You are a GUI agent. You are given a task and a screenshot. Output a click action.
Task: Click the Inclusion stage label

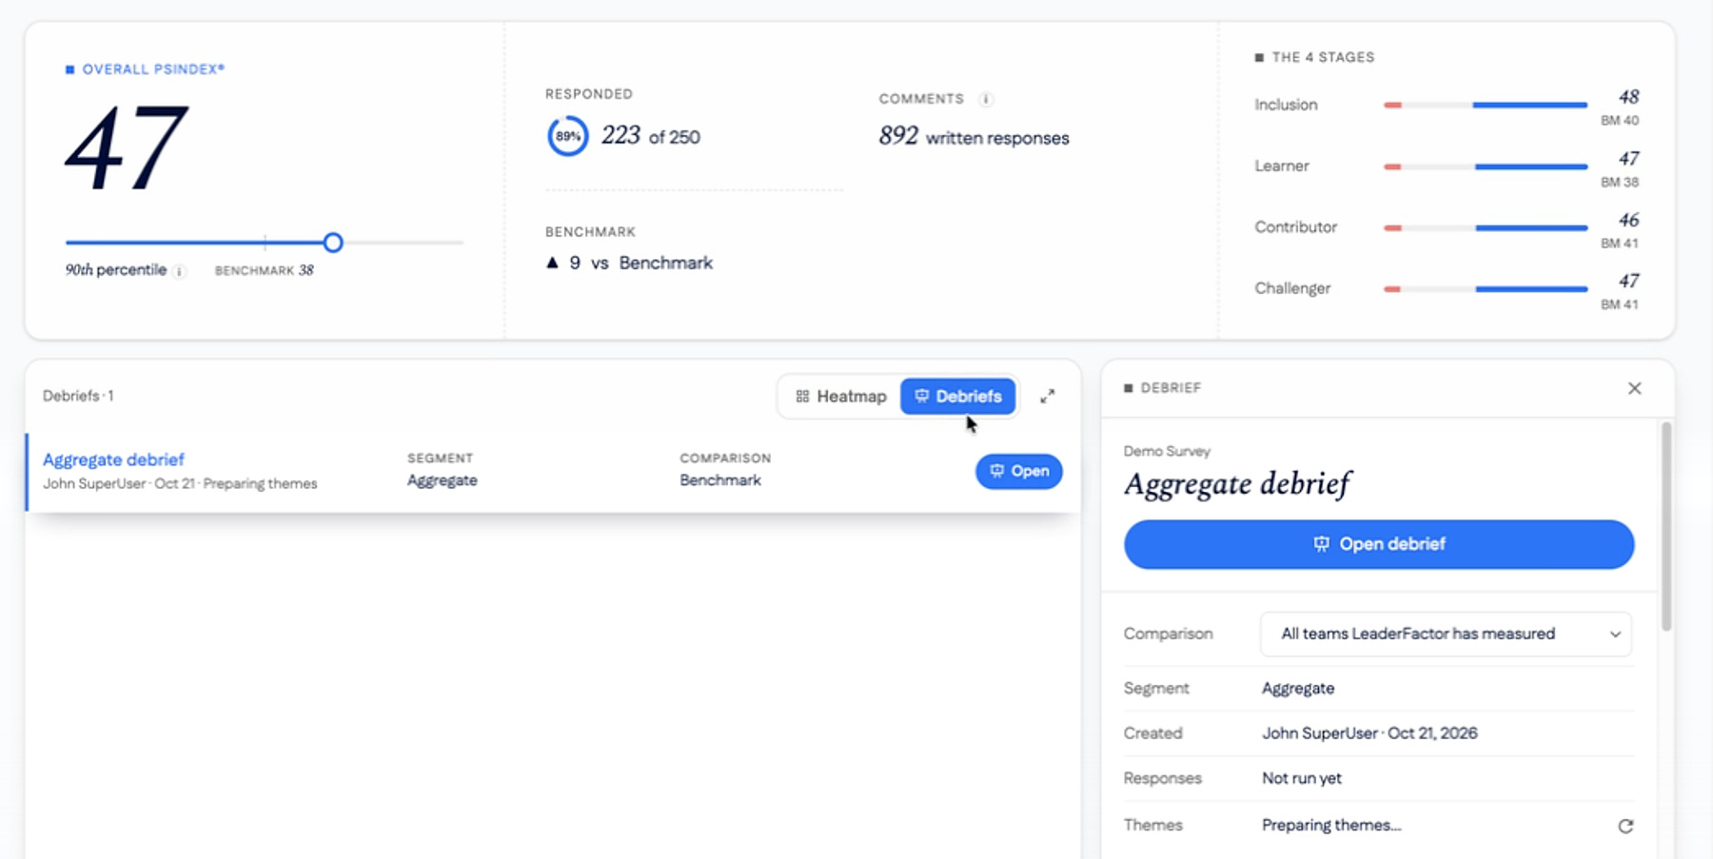point(1286,105)
